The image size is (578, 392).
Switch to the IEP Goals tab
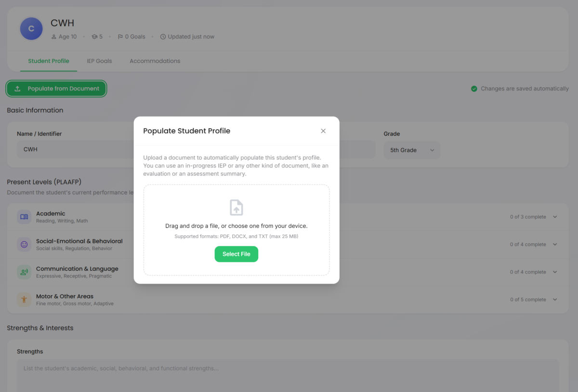(x=99, y=61)
